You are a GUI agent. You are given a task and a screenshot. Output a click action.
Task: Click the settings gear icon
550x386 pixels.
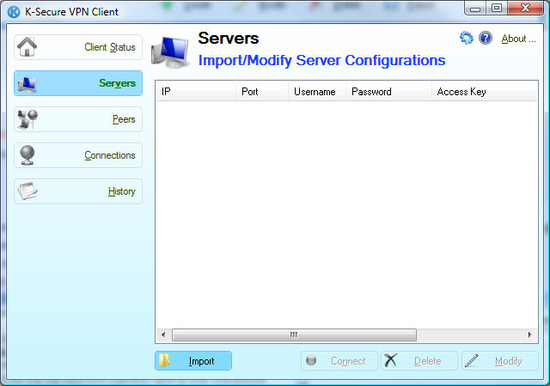(x=467, y=39)
